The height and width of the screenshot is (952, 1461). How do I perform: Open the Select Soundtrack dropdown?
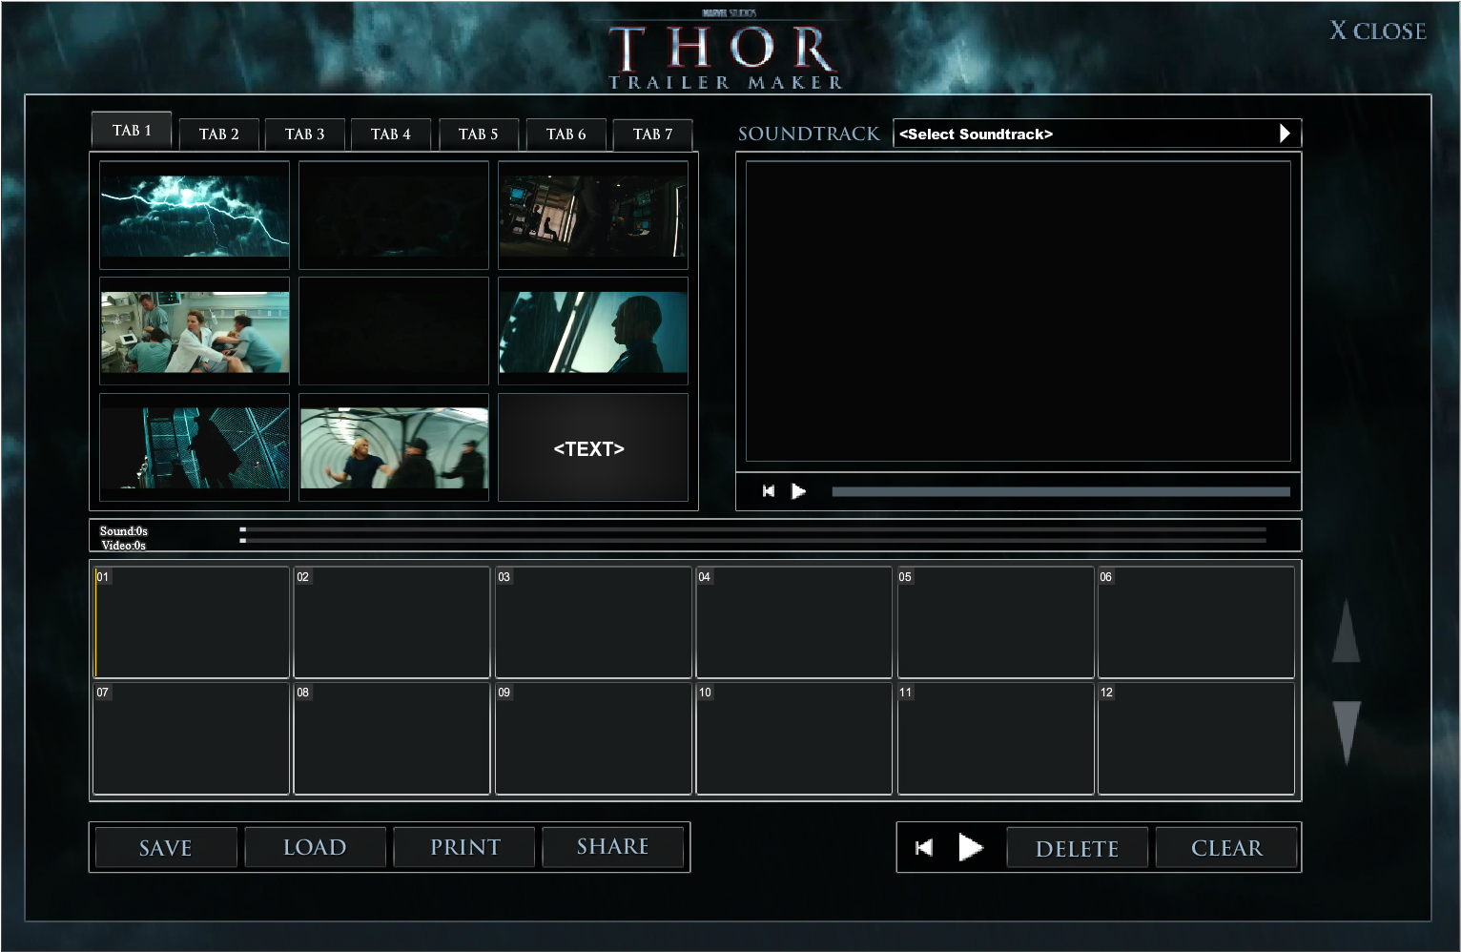[1097, 134]
